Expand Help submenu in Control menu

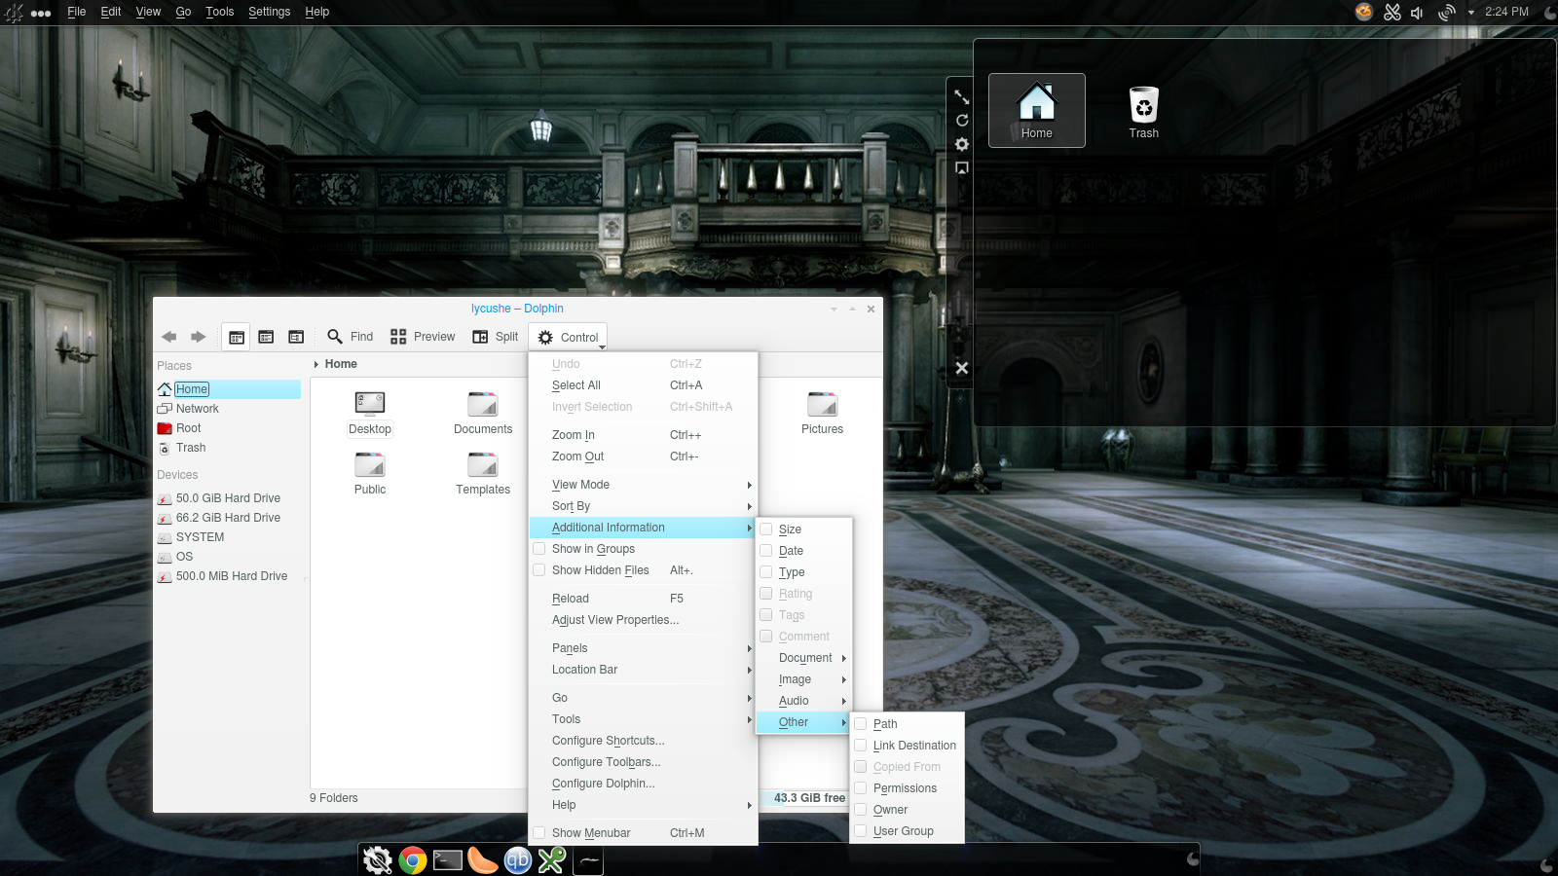(643, 805)
